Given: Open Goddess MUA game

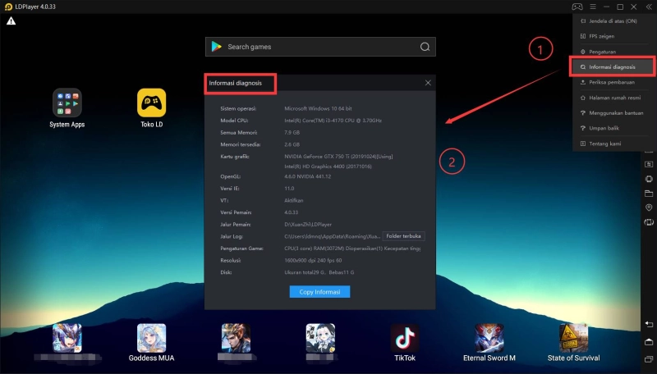Looking at the screenshot, I should tap(151, 338).
